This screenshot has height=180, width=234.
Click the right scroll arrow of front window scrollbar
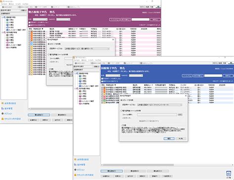click(x=233, y=165)
